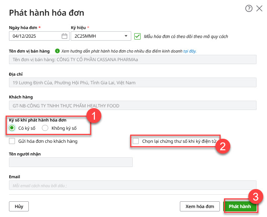Close the Phát hành hóa đơn dialog

point(259,9)
